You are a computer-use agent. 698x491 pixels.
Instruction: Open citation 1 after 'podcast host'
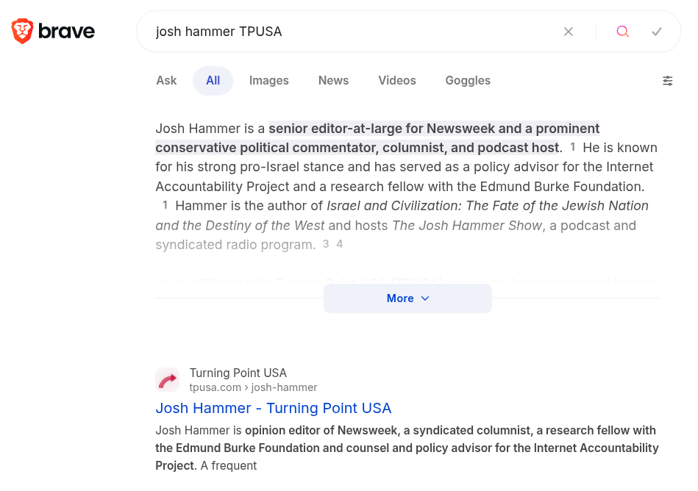point(573,147)
